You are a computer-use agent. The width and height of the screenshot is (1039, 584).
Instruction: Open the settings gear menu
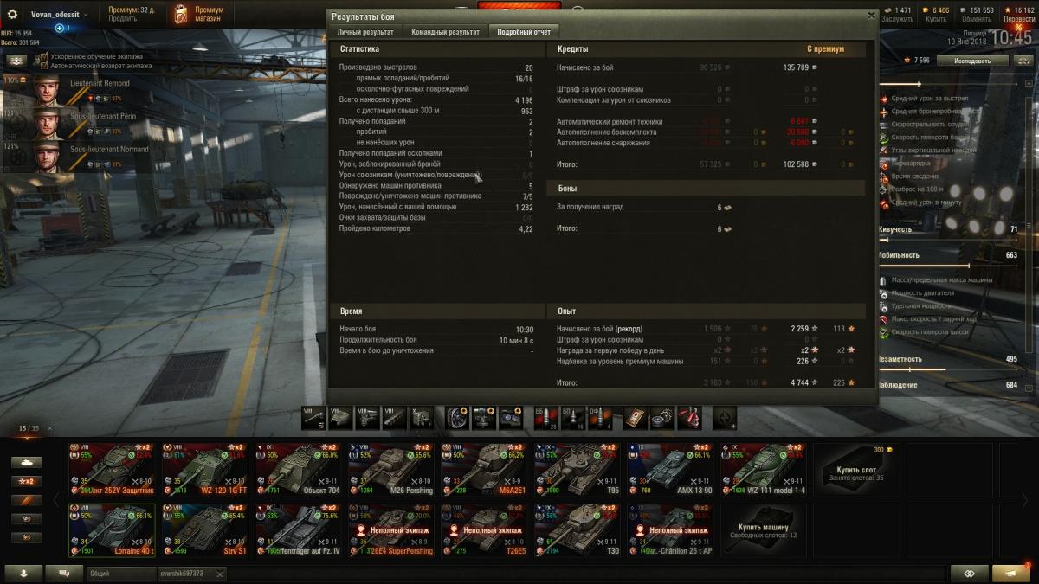(12, 15)
